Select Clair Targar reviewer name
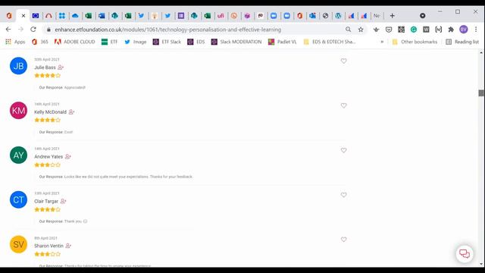485x273 pixels. 46,201
